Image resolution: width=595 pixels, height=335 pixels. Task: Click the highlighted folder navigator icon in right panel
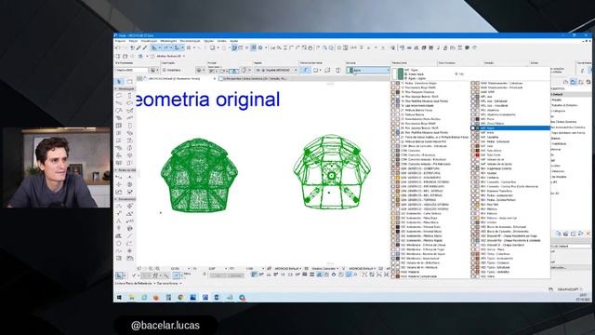coord(573,82)
